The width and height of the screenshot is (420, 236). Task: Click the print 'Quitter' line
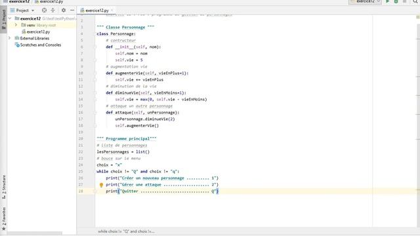(162, 191)
